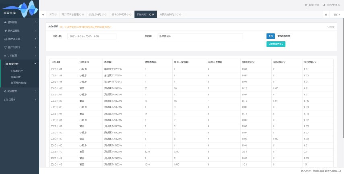Click the reset query conditions button

[x=284, y=36]
